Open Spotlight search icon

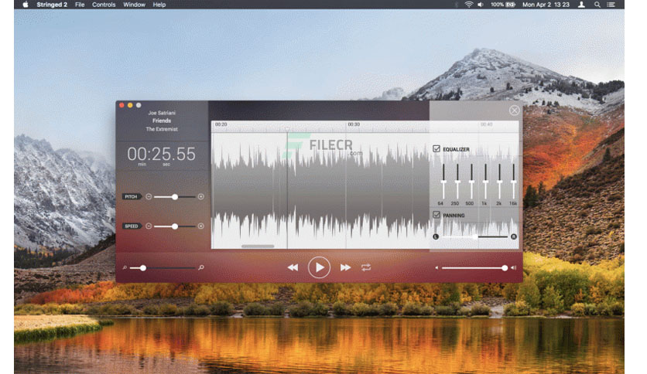597,5
